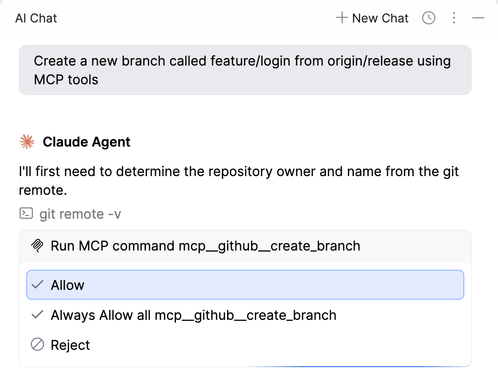Click the checkmark beside Always Allow
The image size is (498, 384).
click(x=37, y=315)
